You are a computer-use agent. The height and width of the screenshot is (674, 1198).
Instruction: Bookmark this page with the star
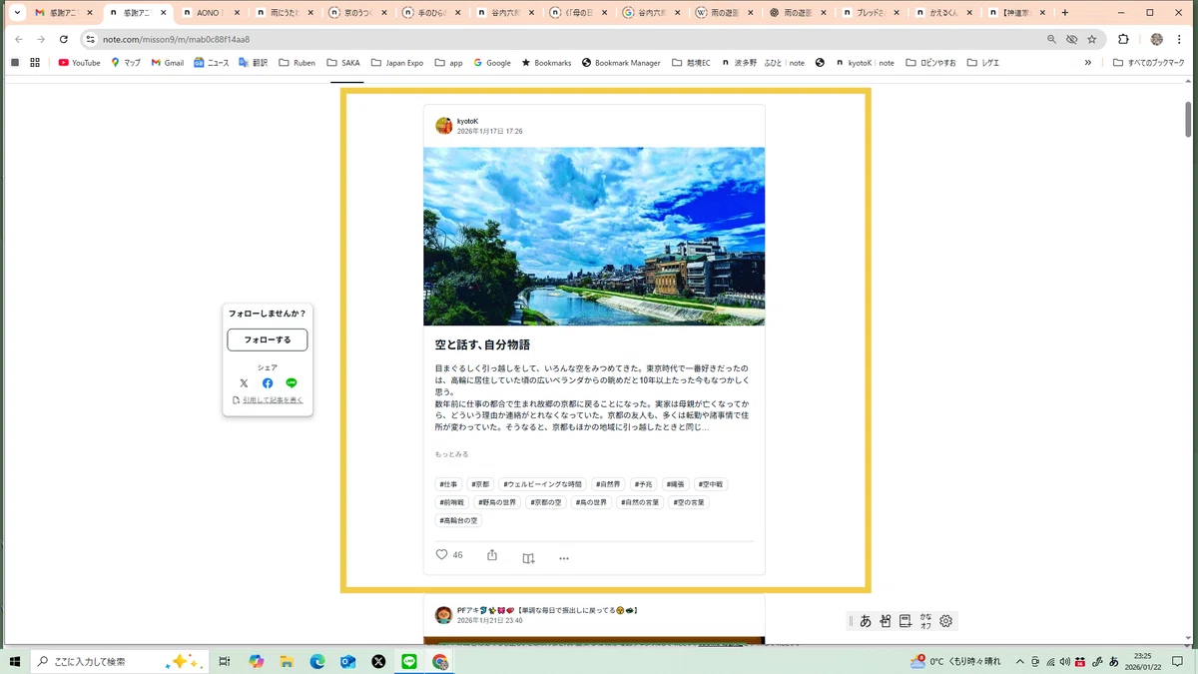pyautogui.click(x=1092, y=39)
